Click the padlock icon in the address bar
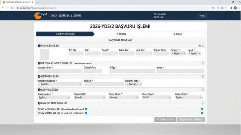The image size is (241, 135). click(18, 8)
